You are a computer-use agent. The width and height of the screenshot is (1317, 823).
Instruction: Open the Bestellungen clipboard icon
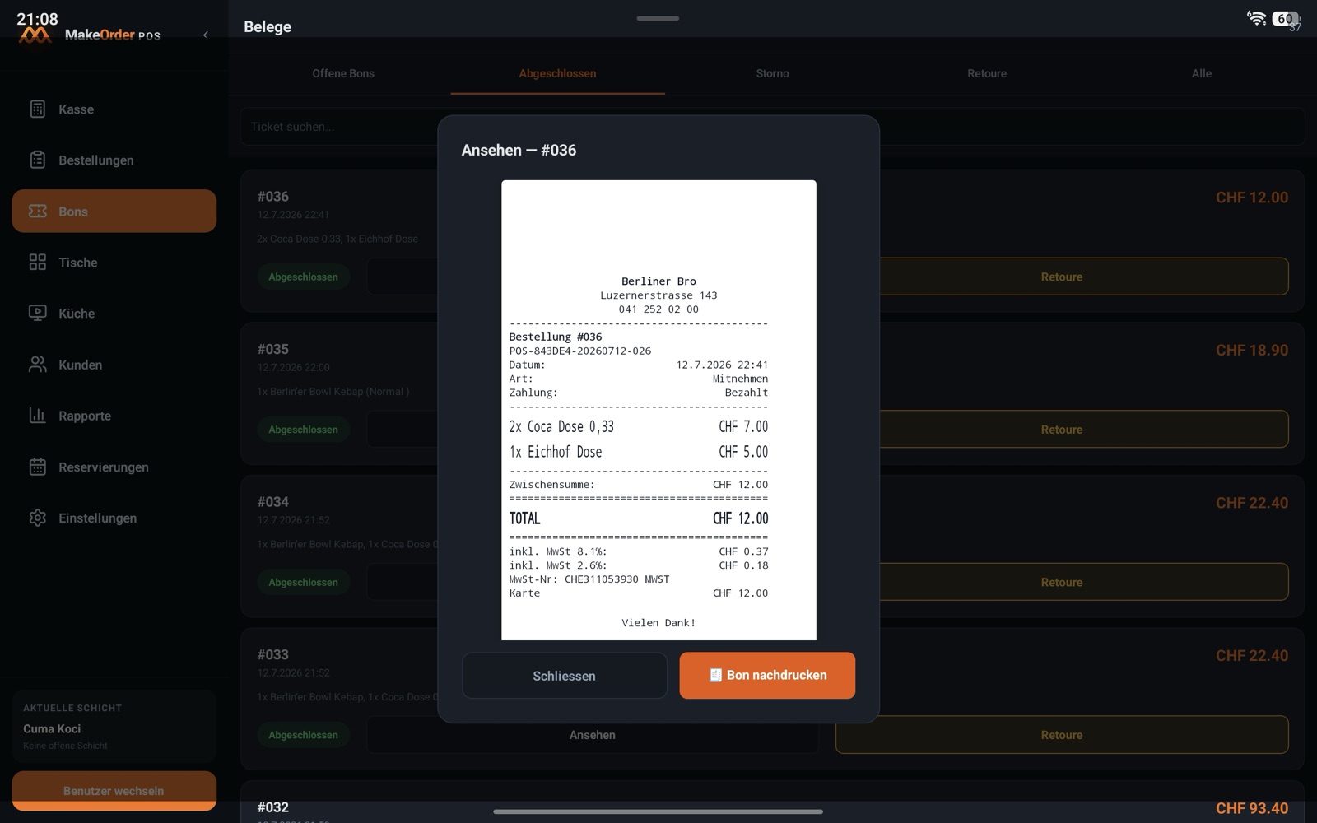click(38, 160)
